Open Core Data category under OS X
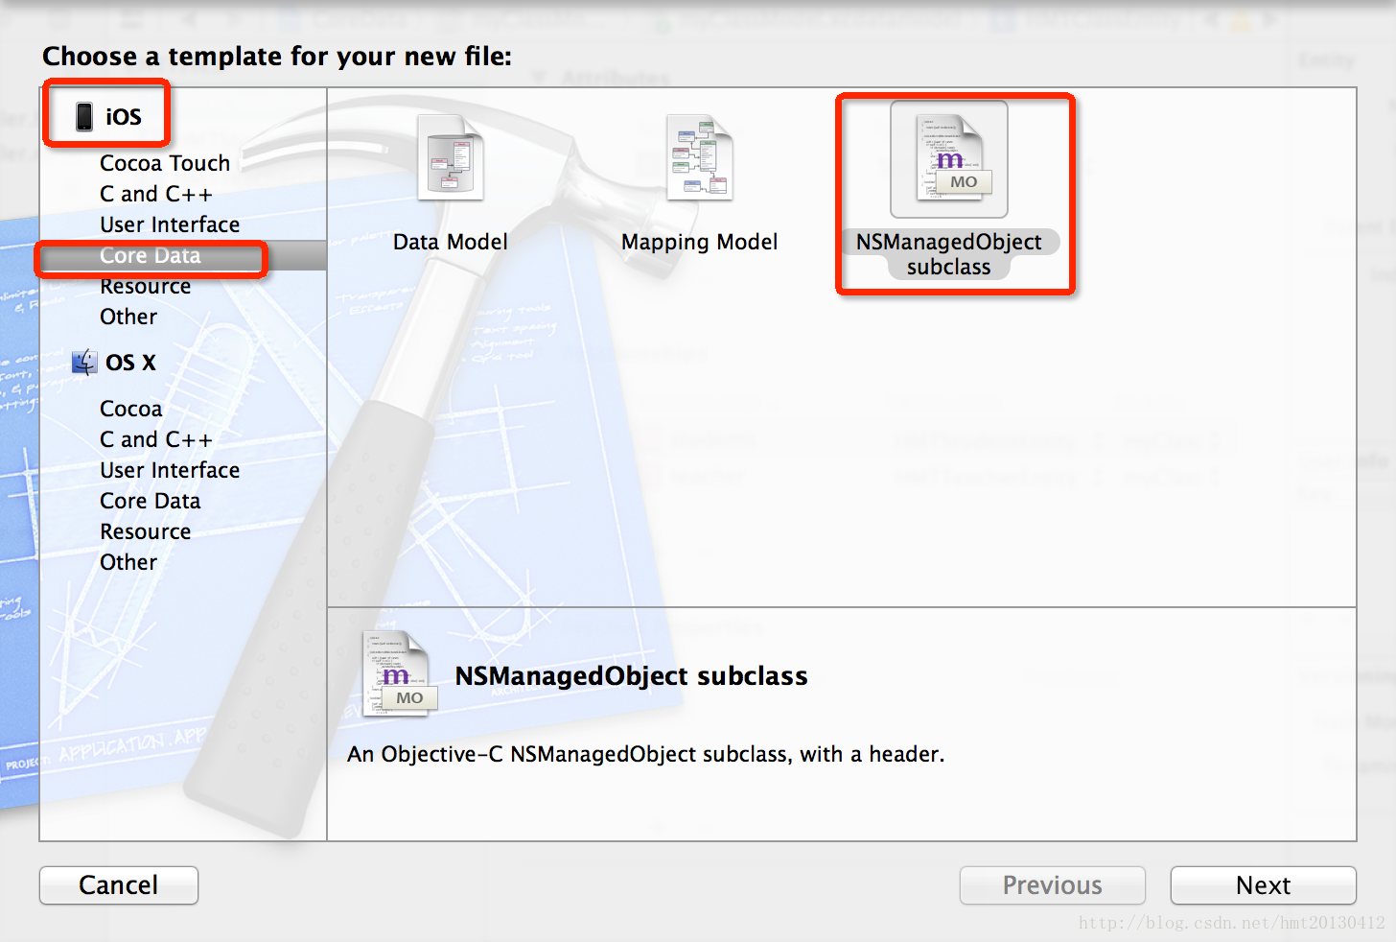The width and height of the screenshot is (1396, 942). (x=151, y=501)
